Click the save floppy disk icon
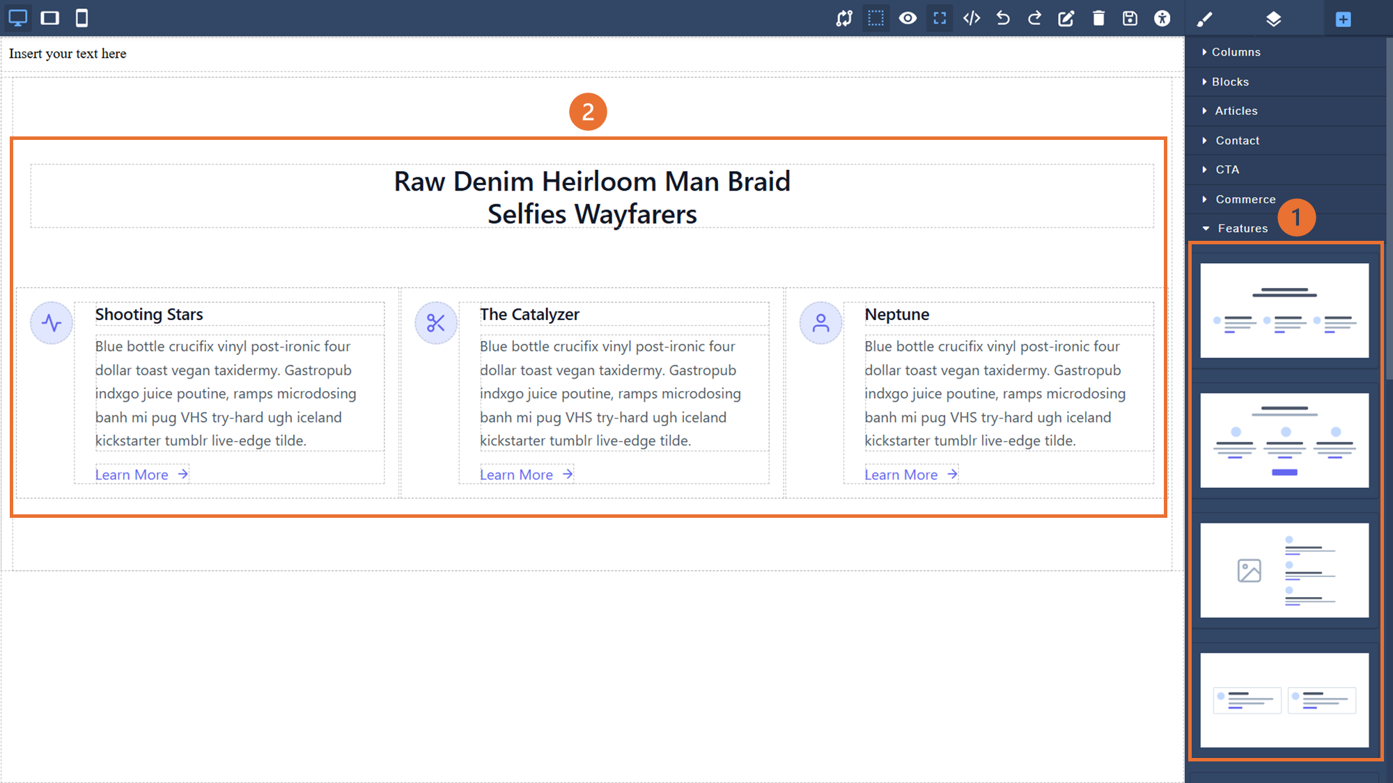 (x=1130, y=18)
